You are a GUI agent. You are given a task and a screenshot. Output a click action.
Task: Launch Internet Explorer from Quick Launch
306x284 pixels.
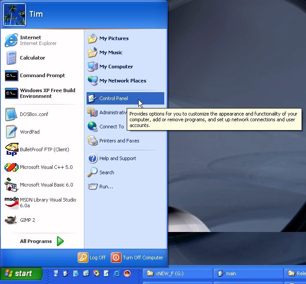tap(117, 273)
